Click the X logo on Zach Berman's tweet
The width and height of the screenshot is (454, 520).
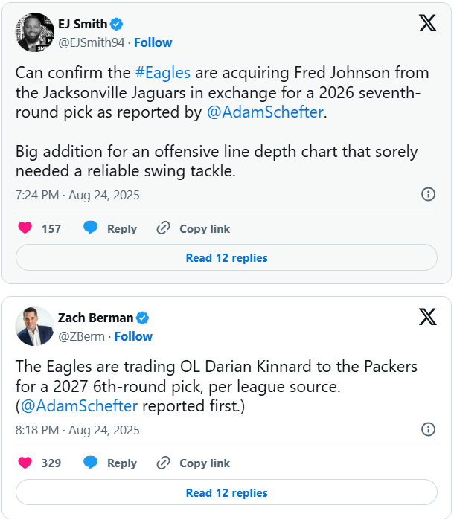point(428,318)
